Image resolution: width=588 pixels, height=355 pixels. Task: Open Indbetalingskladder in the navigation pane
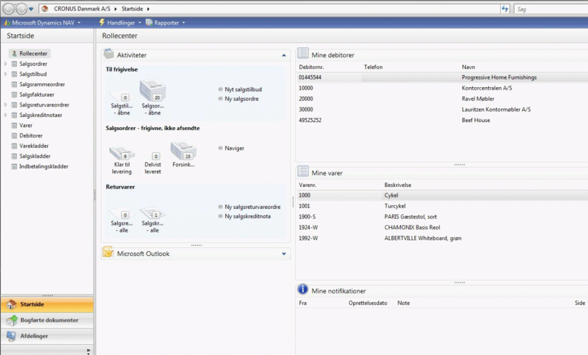(x=44, y=166)
